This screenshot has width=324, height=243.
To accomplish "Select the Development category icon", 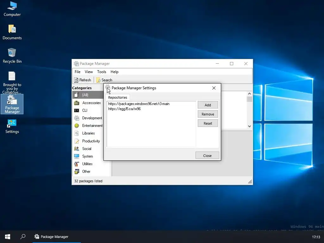I will 77,118.
